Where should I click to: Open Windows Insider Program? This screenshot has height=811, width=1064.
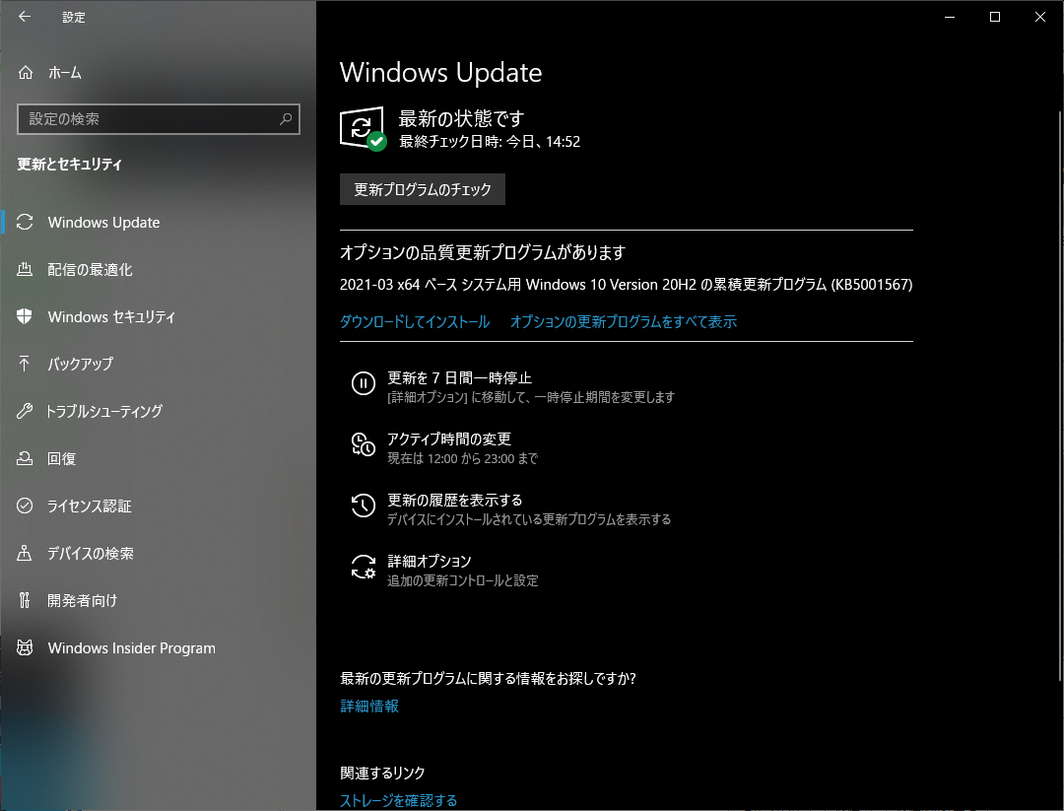pos(131,647)
